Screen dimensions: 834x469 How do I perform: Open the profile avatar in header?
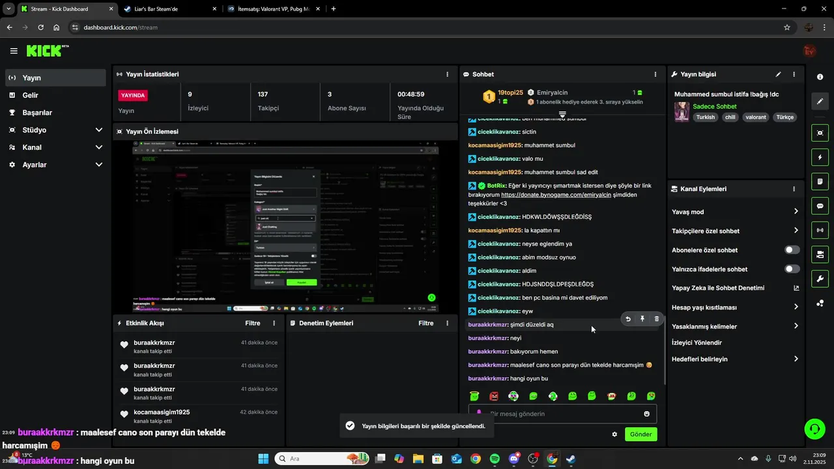tap(810, 51)
